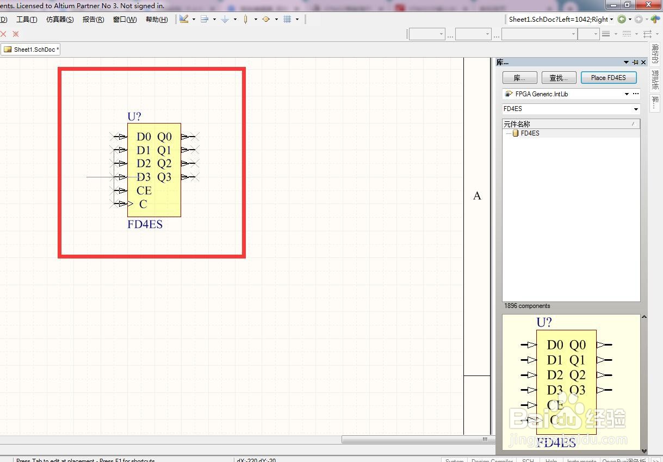Open the 偏好的 side panel tab

655,54
